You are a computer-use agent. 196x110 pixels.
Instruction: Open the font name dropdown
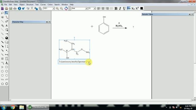[86, 8]
